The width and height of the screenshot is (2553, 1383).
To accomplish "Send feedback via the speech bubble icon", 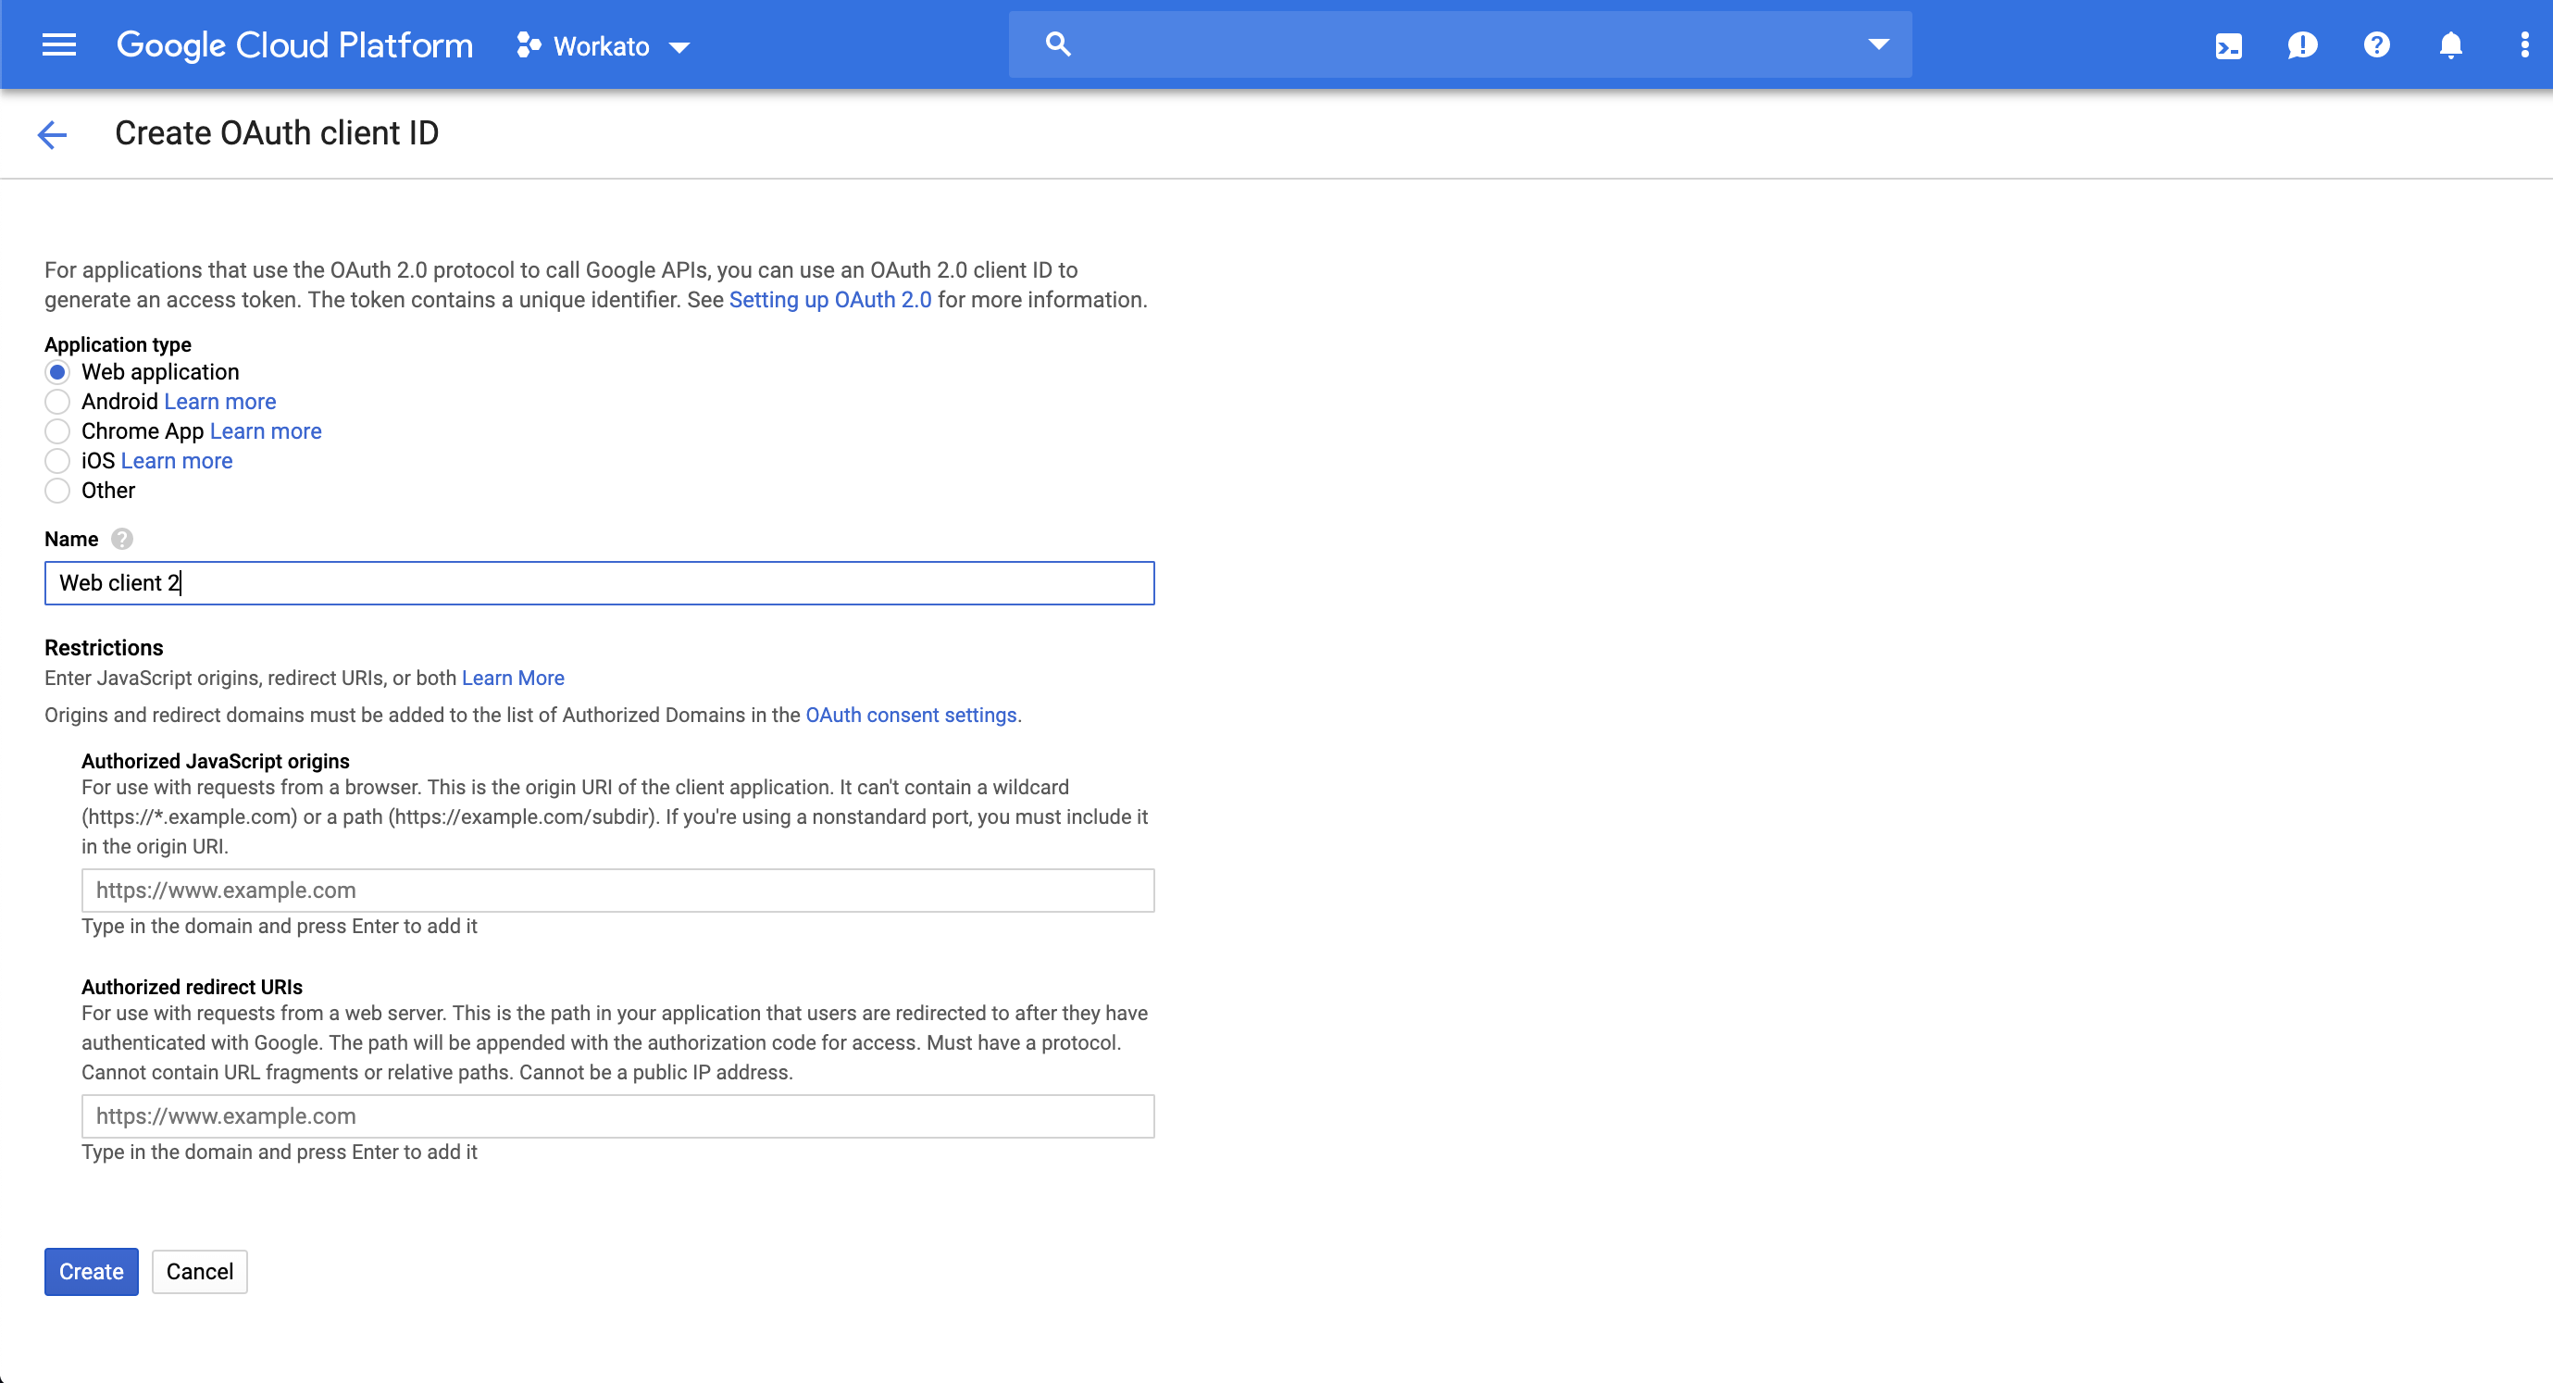I will (2302, 44).
